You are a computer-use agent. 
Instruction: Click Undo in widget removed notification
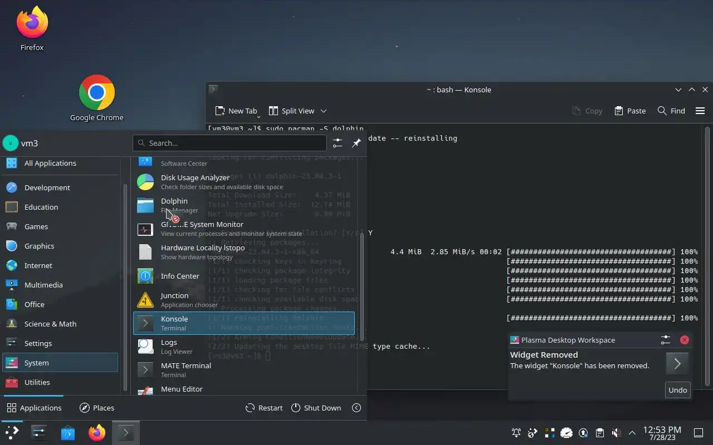click(x=677, y=390)
